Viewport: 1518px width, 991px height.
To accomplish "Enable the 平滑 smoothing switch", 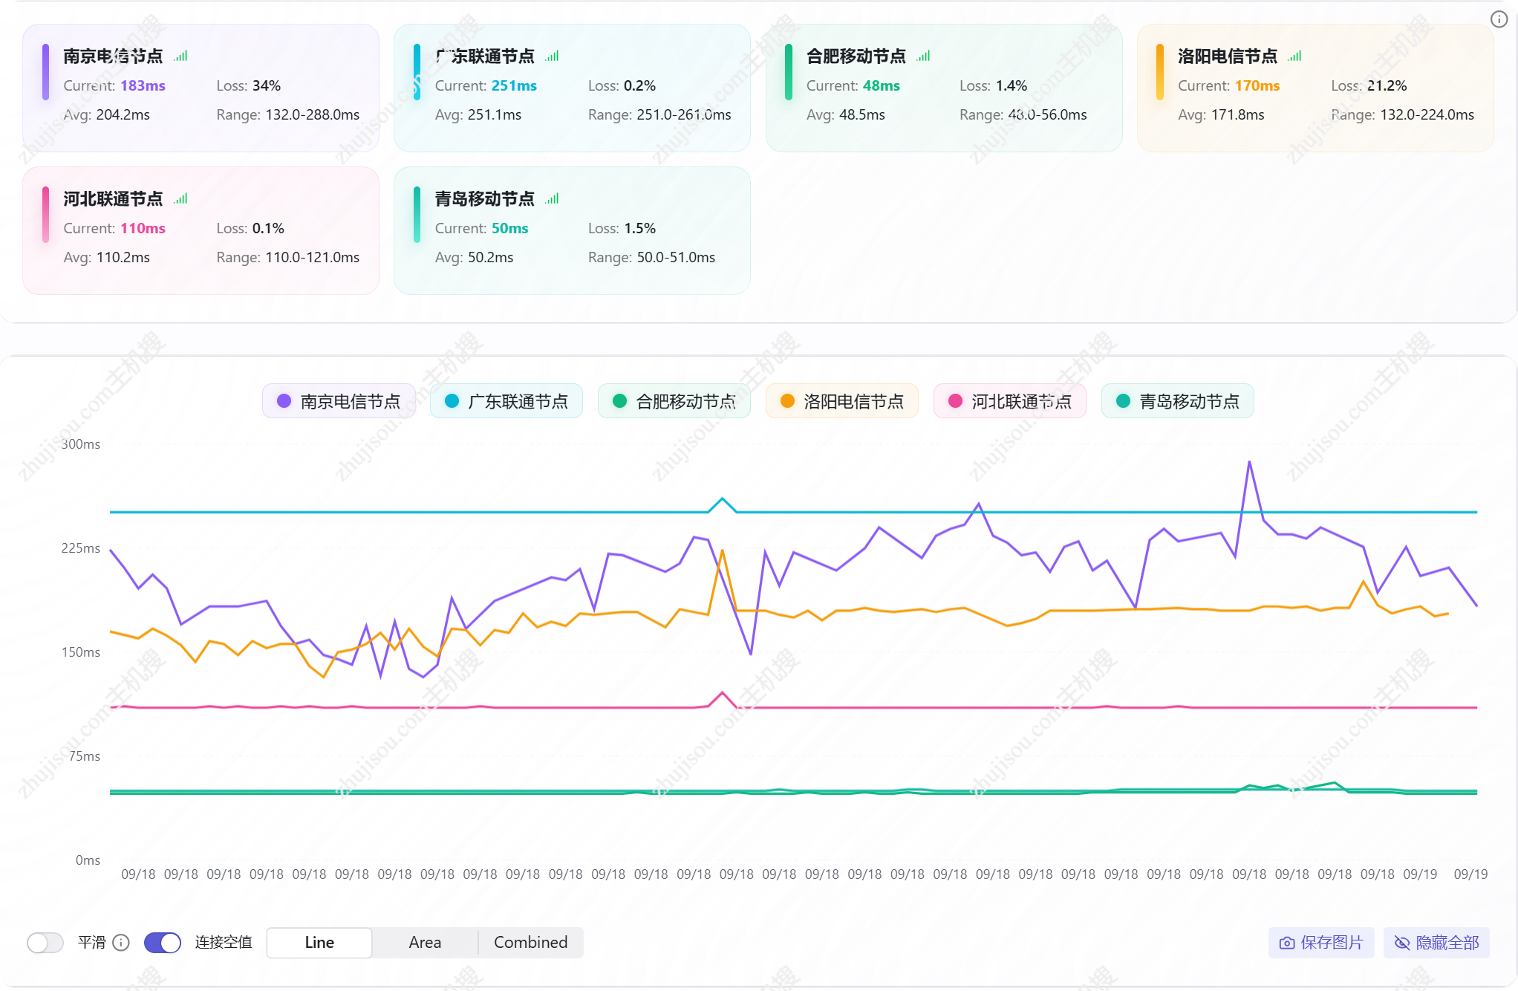I will click(x=45, y=943).
